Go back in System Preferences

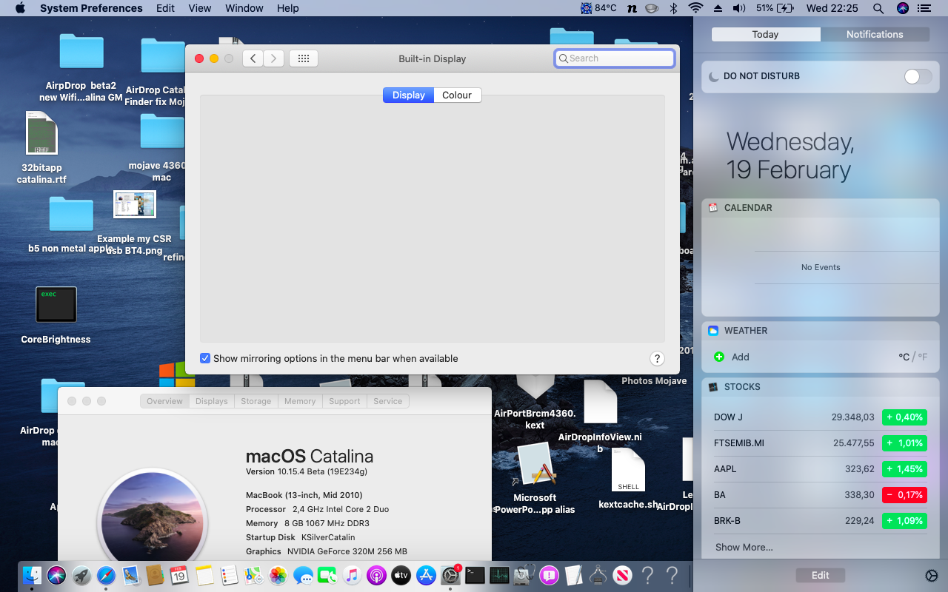[x=253, y=58]
